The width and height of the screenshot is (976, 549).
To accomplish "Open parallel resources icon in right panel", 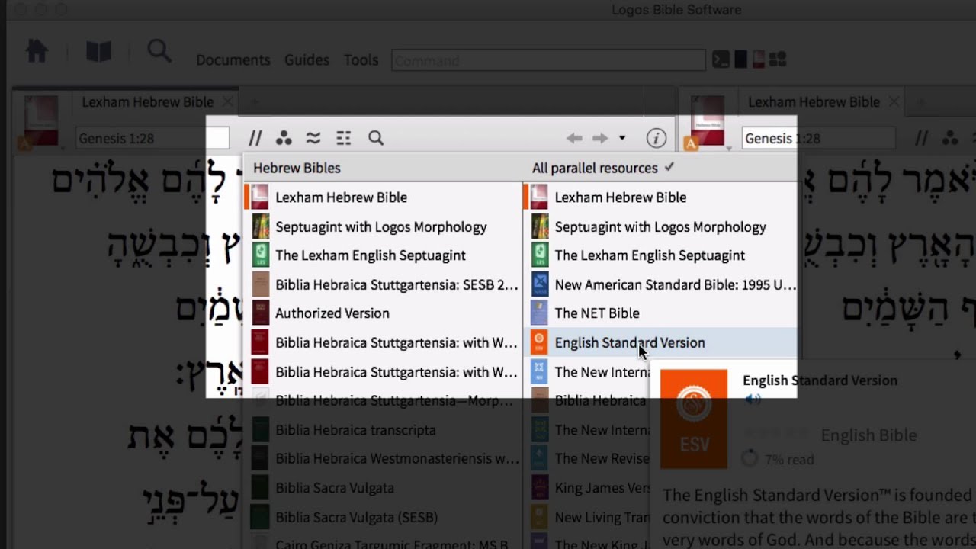I will coord(922,138).
